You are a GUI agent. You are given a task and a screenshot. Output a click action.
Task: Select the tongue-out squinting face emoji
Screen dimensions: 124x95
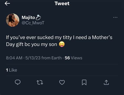coord(62,44)
